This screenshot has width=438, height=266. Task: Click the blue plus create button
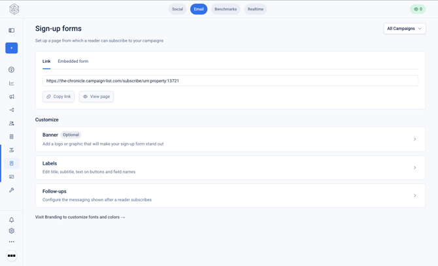(12, 48)
